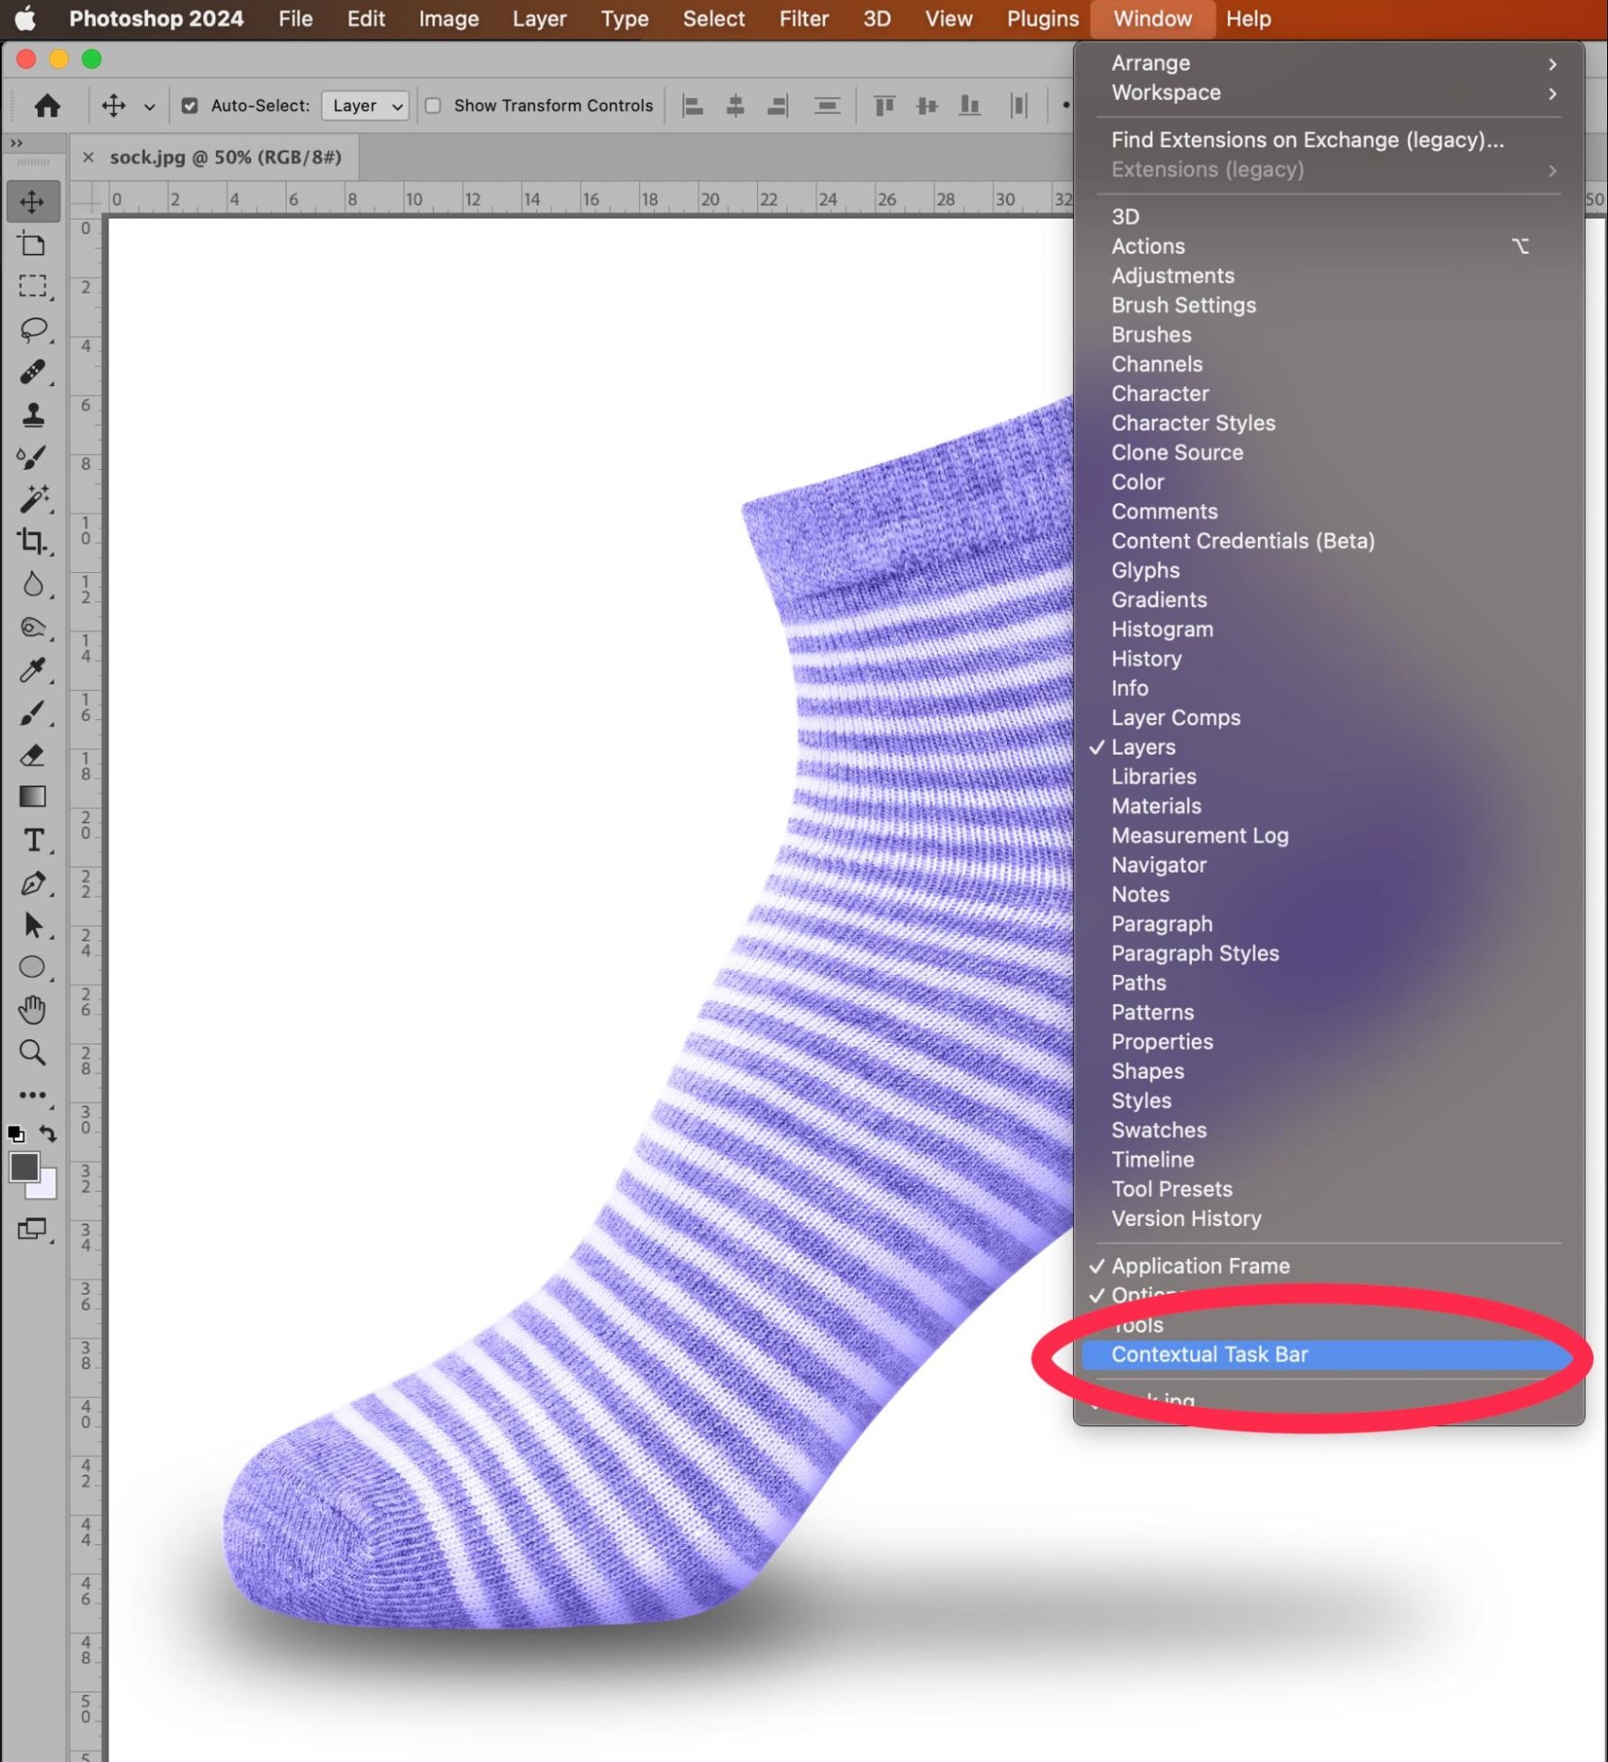1608x1762 pixels.
Task: Click the Home icon in options bar
Action: click(x=48, y=106)
